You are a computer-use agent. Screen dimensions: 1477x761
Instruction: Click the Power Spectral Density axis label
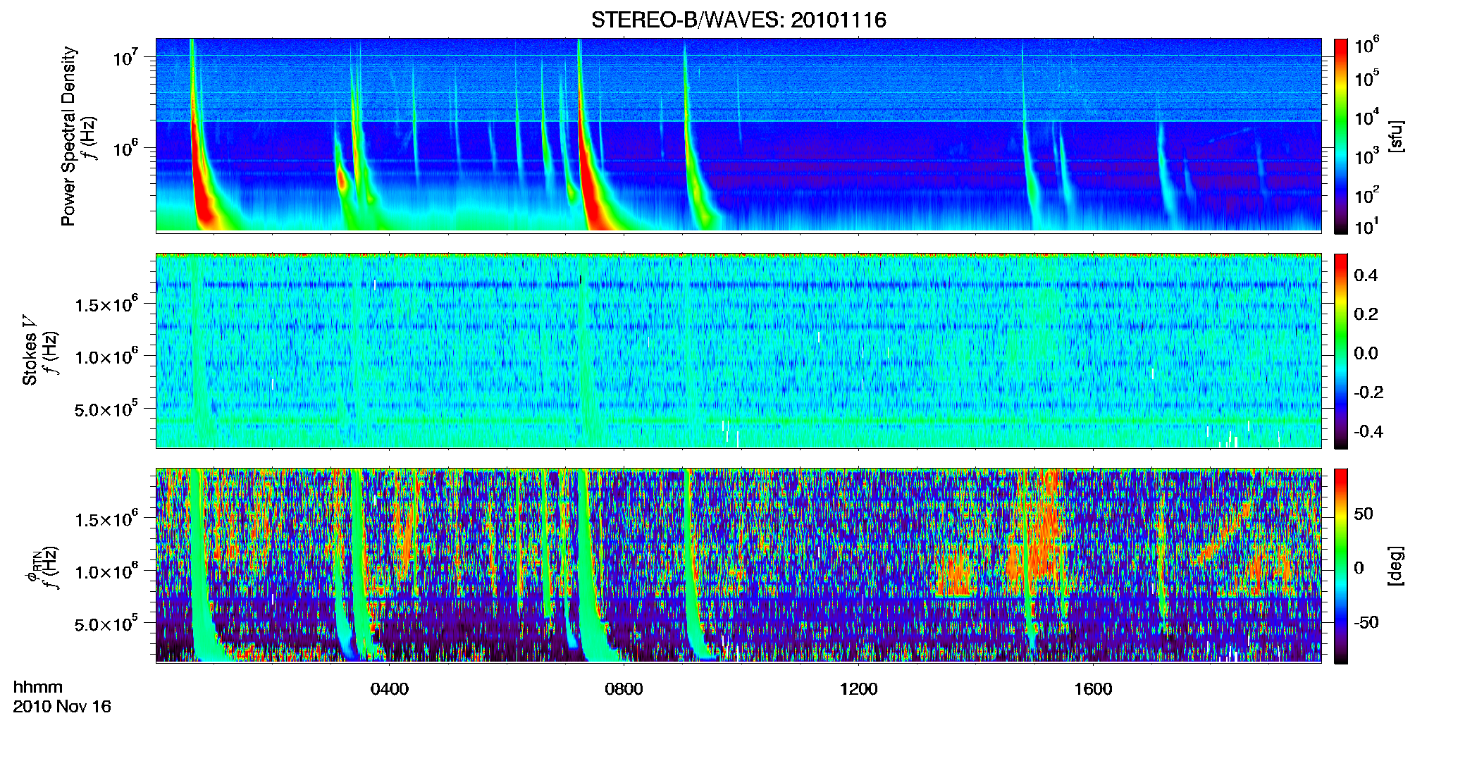[x=68, y=136]
